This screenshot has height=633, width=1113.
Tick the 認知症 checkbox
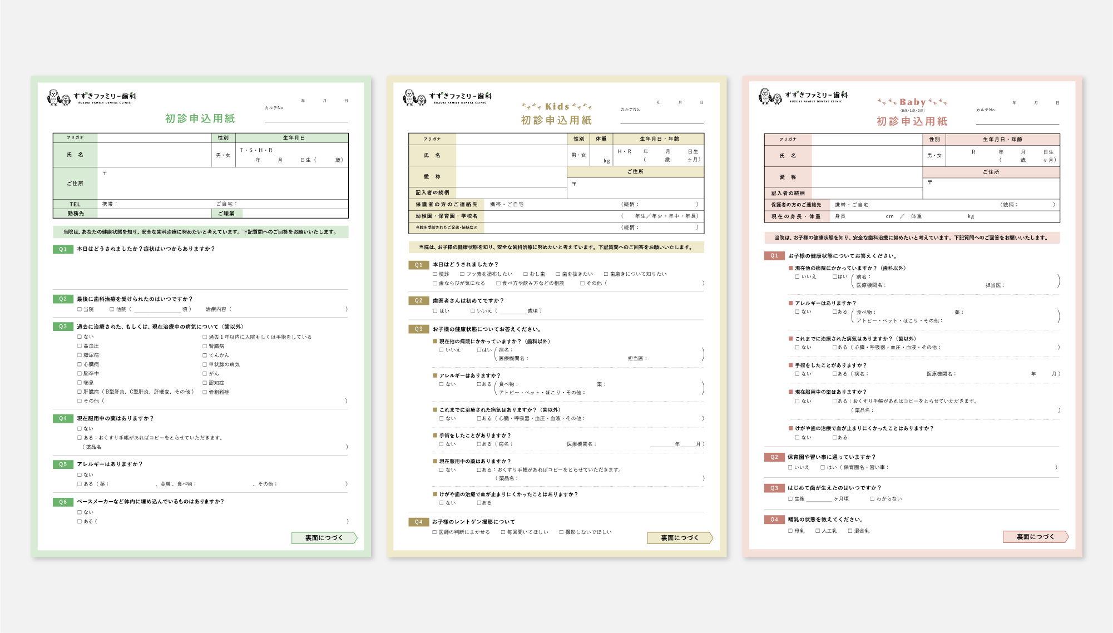(205, 383)
